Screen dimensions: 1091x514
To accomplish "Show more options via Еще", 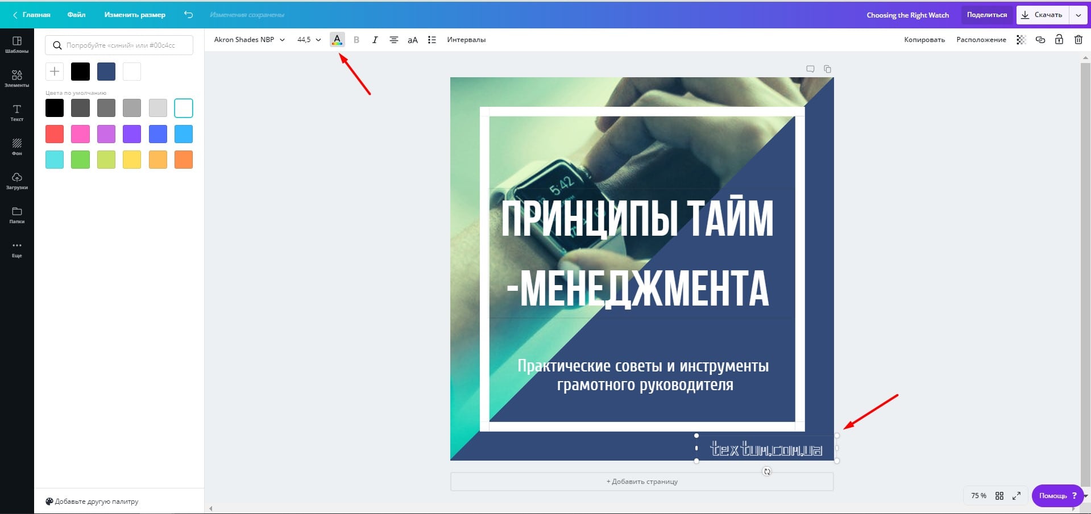I will click(x=16, y=249).
